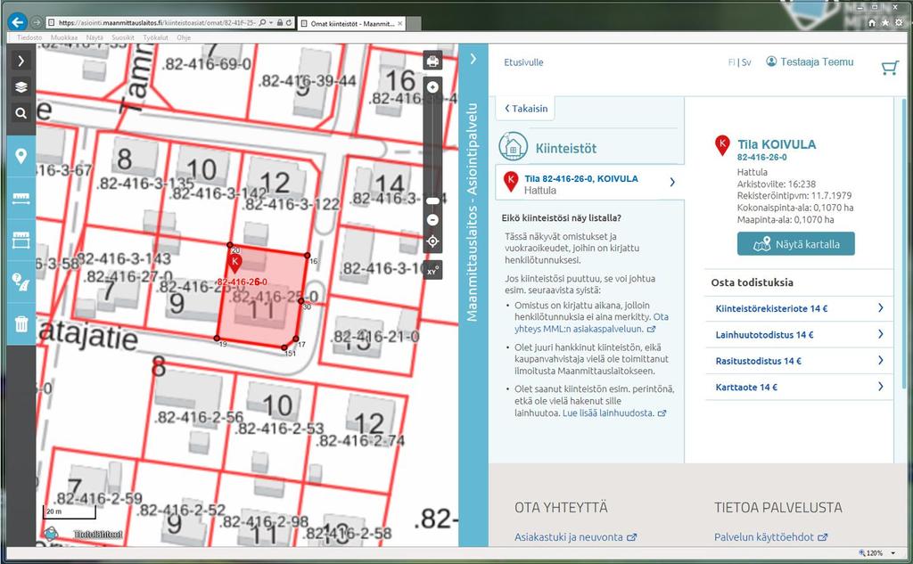Collapse the Asiointipalvelu side panel chevron
The image size is (913, 564).
(x=473, y=59)
